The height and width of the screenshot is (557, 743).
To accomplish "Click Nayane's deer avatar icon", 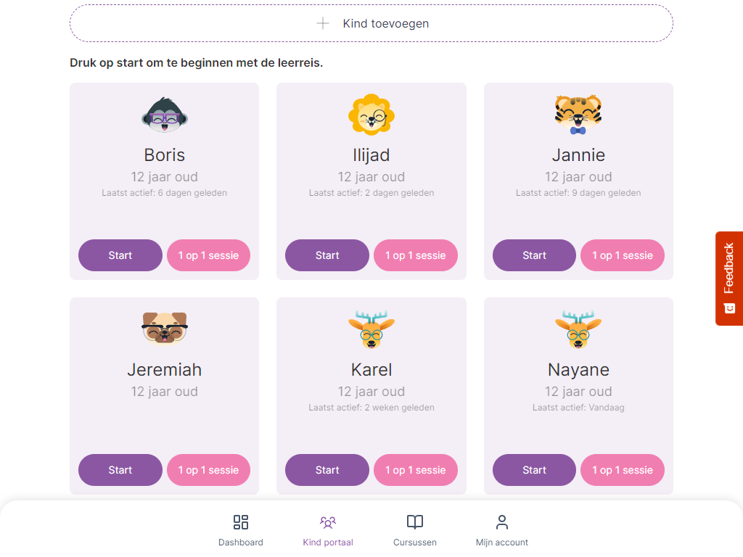I will pyautogui.click(x=578, y=329).
